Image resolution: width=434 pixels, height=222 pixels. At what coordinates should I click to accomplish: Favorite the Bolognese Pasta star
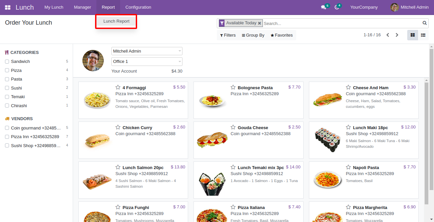coord(233,87)
